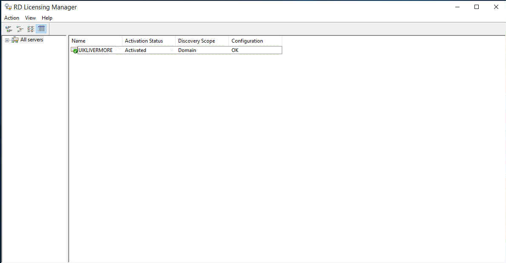This screenshot has height=263, width=506.
Task: Sort by Discovery Scope column header
Action: [202, 40]
